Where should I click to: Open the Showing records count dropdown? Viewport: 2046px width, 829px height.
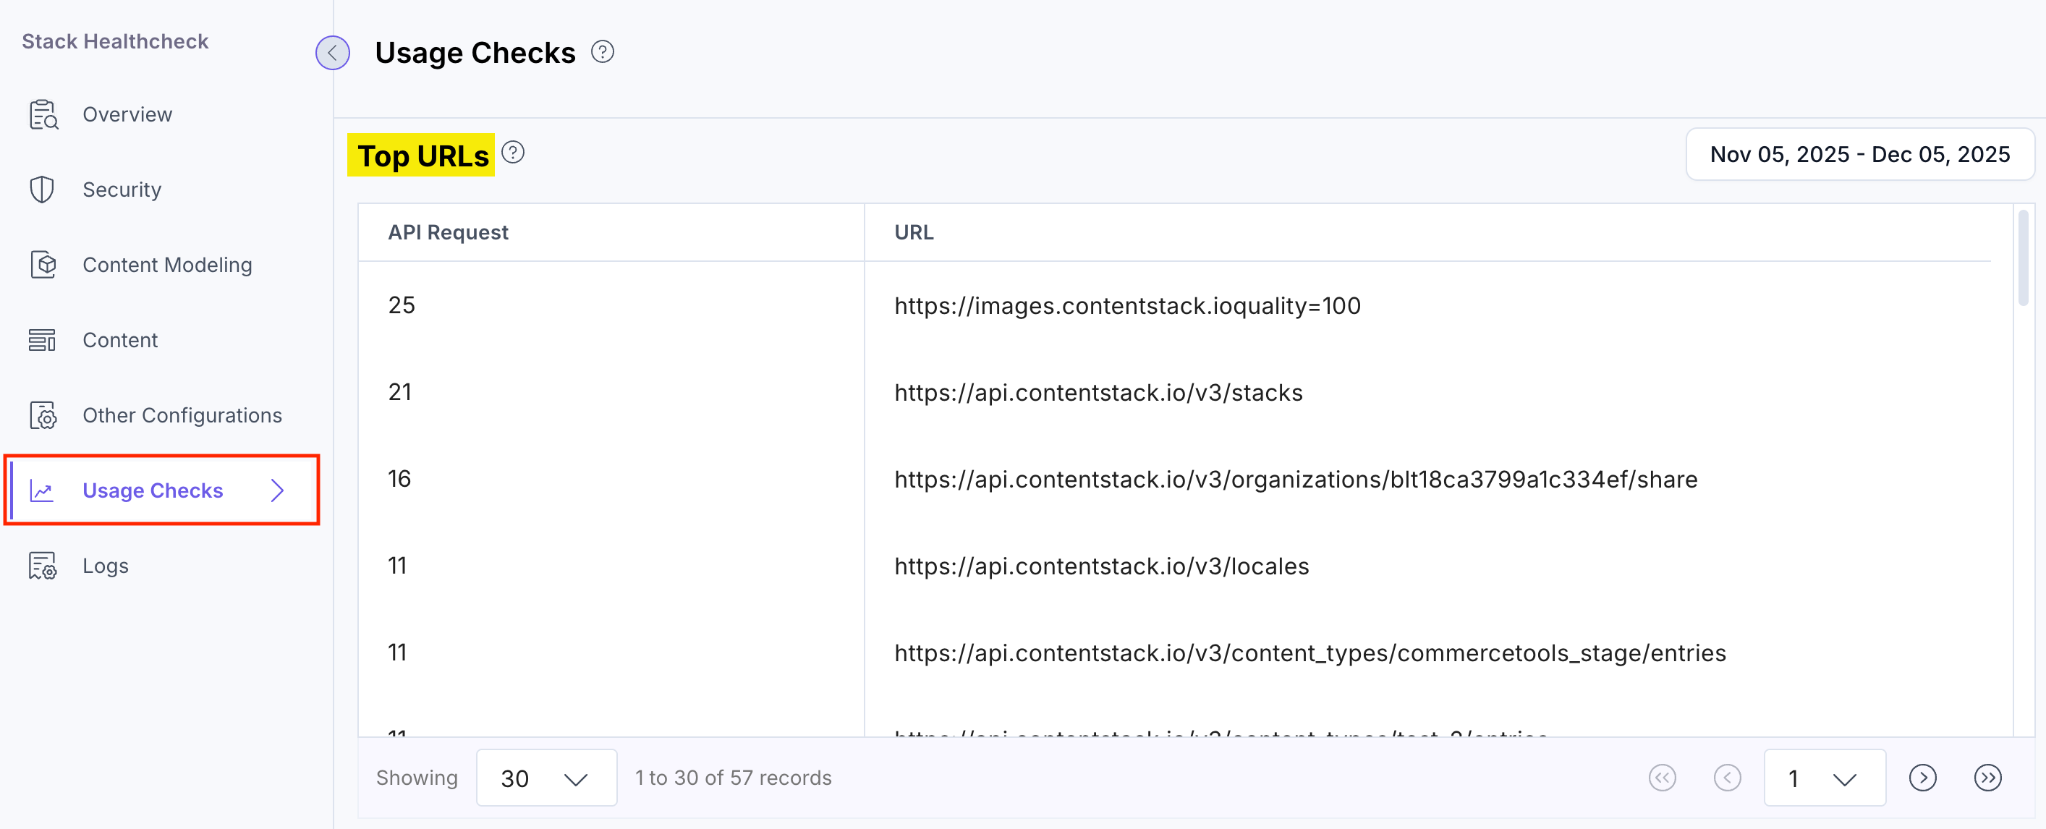pyautogui.click(x=546, y=778)
